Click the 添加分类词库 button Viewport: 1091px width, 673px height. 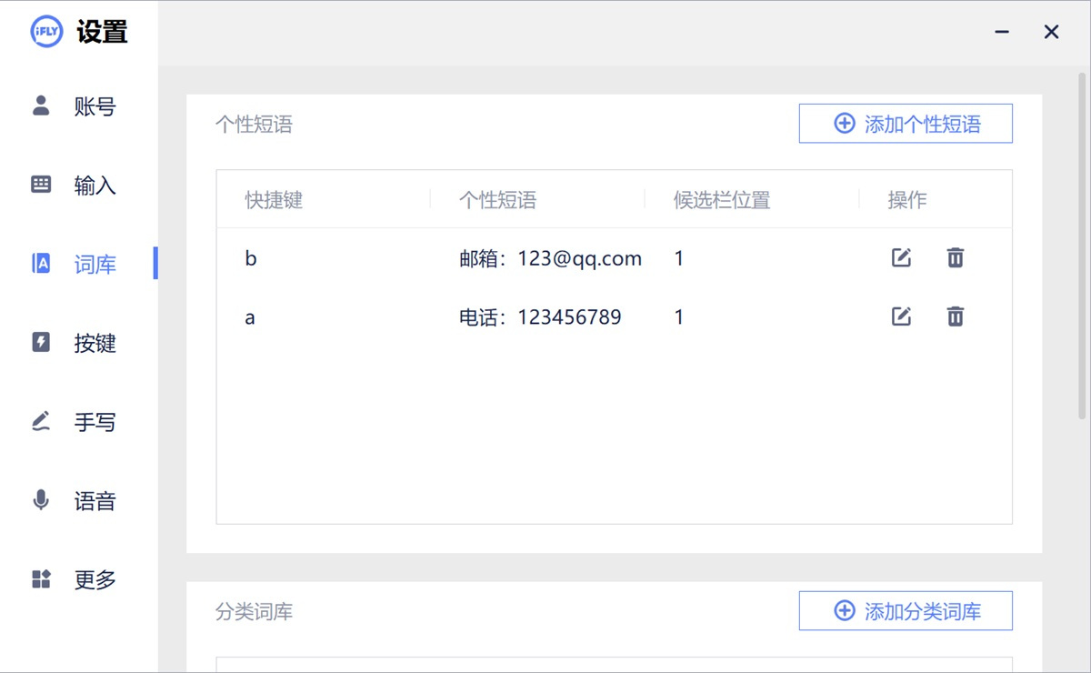tap(906, 611)
